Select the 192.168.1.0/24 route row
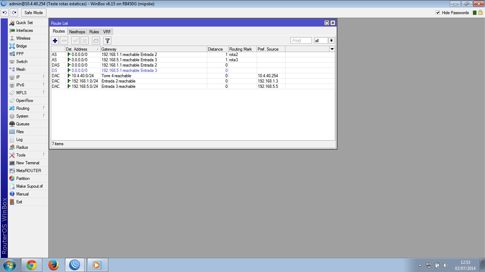This screenshot has height=272, width=485. [x=193, y=81]
